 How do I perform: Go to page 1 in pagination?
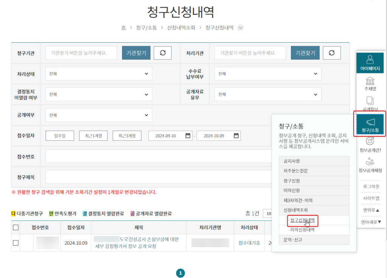pyautogui.click(x=180, y=273)
